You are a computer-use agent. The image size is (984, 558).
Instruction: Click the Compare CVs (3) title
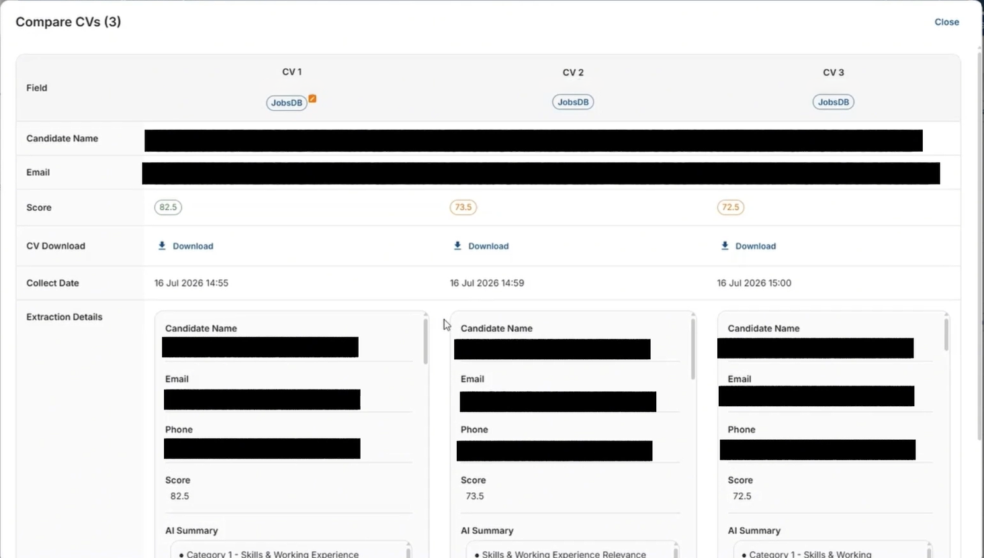coord(69,22)
